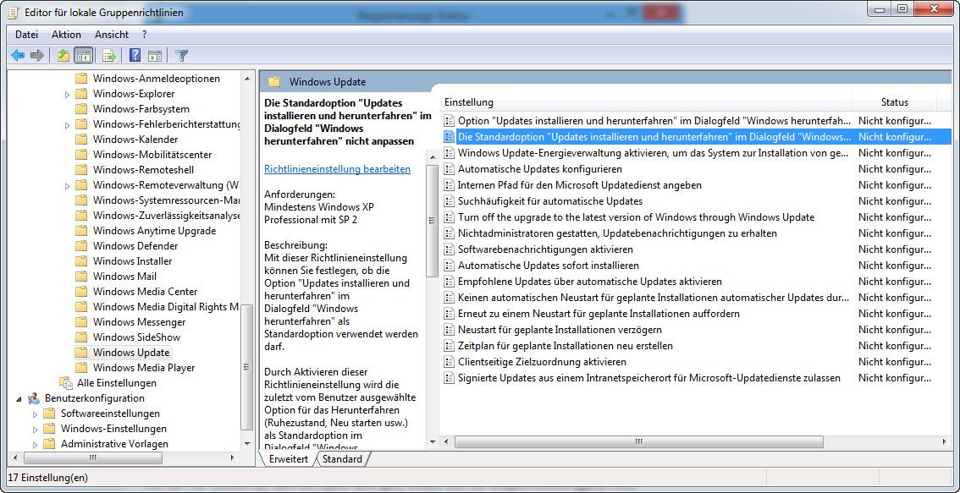This screenshot has height=493, width=960.
Task: Select "Zeitplan für geplante Installationen neu erstellen" setting
Action: tap(566, 346)
